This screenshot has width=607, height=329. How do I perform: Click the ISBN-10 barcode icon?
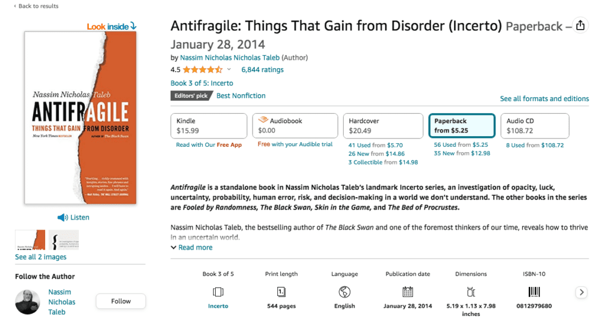pyautogui.click(x=534, y=292)
